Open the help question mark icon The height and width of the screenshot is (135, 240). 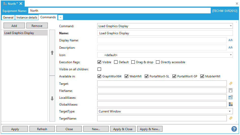pyautogui.click(x=234, y=129)
